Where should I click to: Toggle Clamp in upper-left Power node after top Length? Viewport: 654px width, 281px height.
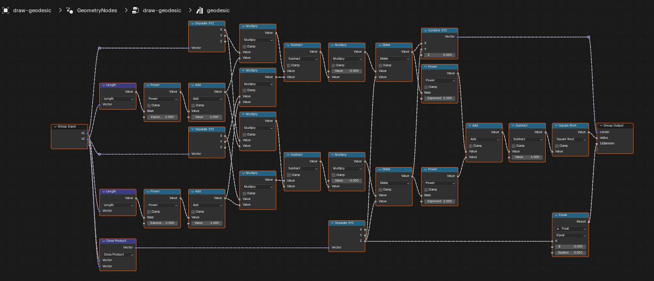pos(149,105)
